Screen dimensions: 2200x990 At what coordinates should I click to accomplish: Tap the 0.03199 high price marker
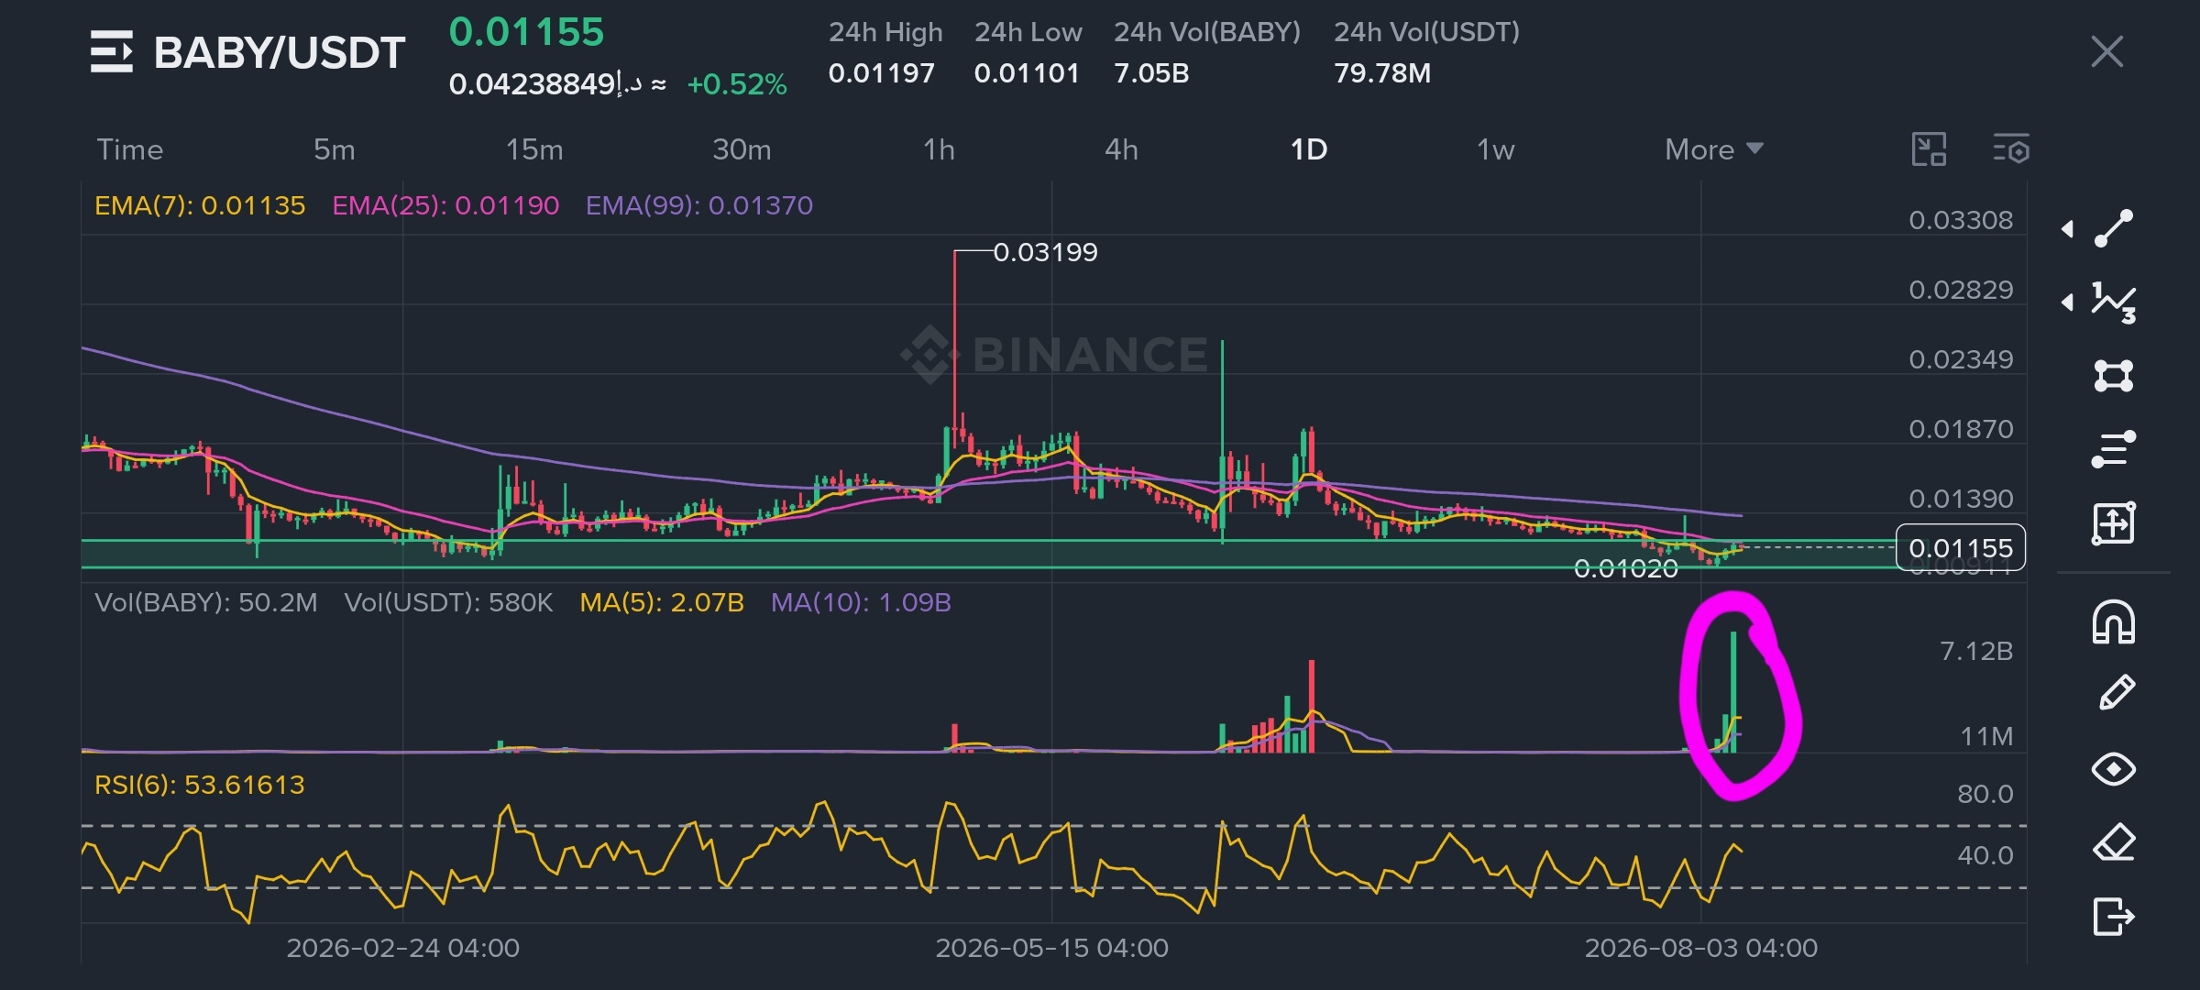[x=1045, y=252]
